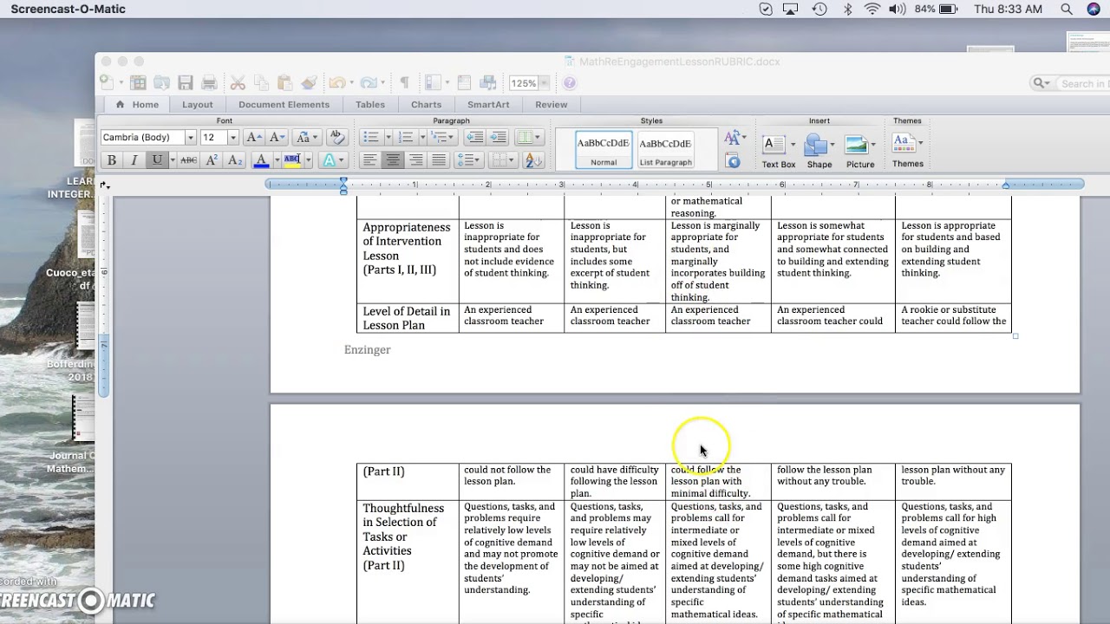Click the Print icon
1110x624 pixels.
[x=209, y=83]
